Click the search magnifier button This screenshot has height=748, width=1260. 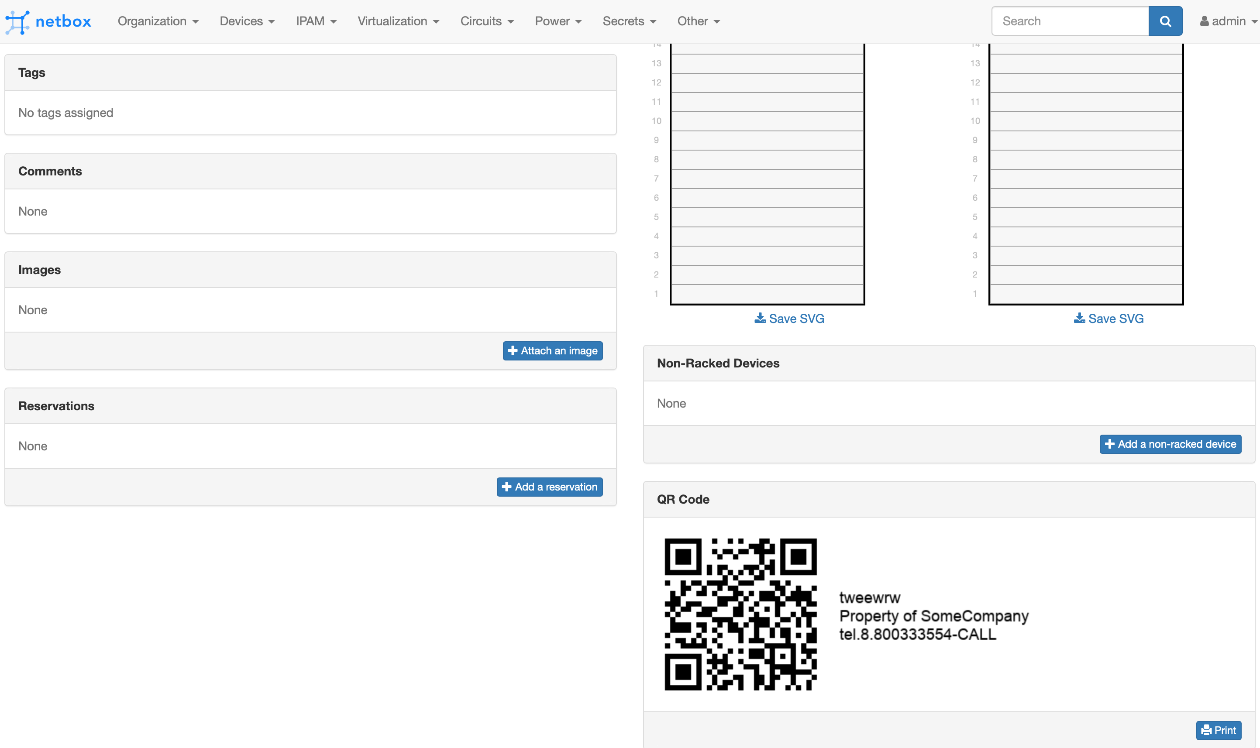[x=1165, y=21]
